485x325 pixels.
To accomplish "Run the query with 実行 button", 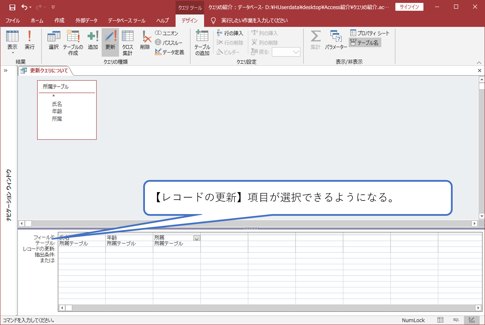I will (x=29, y=40).
